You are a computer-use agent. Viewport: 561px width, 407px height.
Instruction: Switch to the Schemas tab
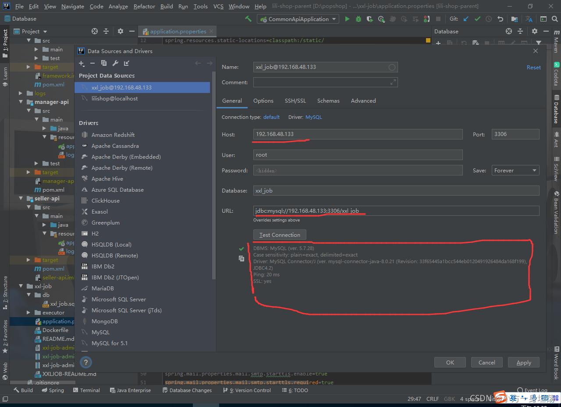coord(328,100)
